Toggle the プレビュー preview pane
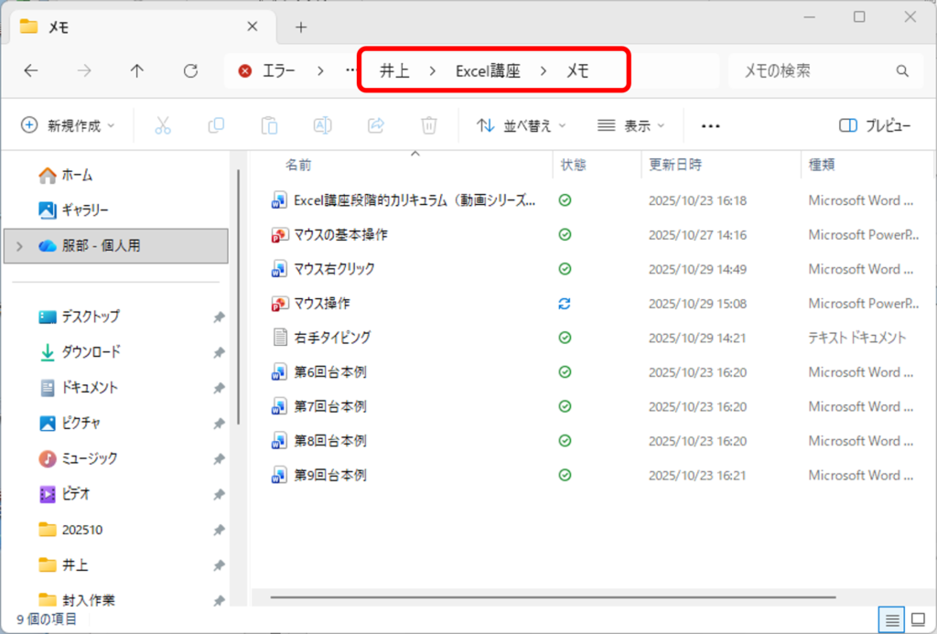The image size is (937, 634). [875, 125]
